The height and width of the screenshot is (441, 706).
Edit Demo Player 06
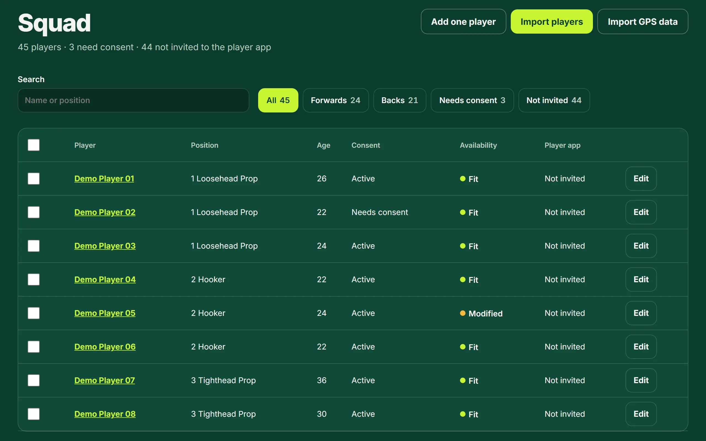click(x=641, y=346)
